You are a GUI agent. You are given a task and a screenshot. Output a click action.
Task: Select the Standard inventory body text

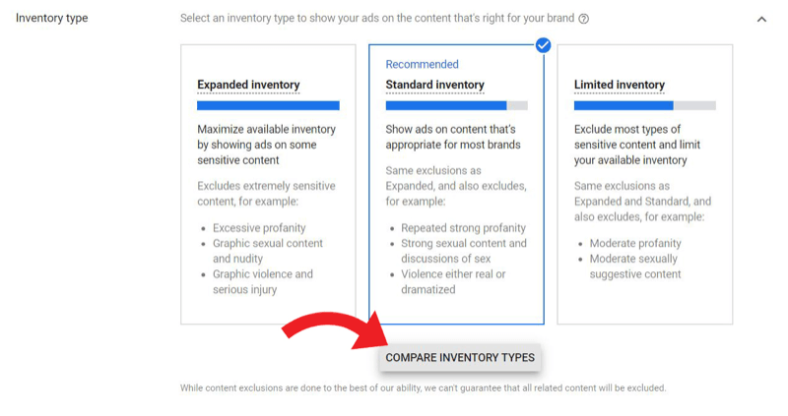tap(452, 137)
